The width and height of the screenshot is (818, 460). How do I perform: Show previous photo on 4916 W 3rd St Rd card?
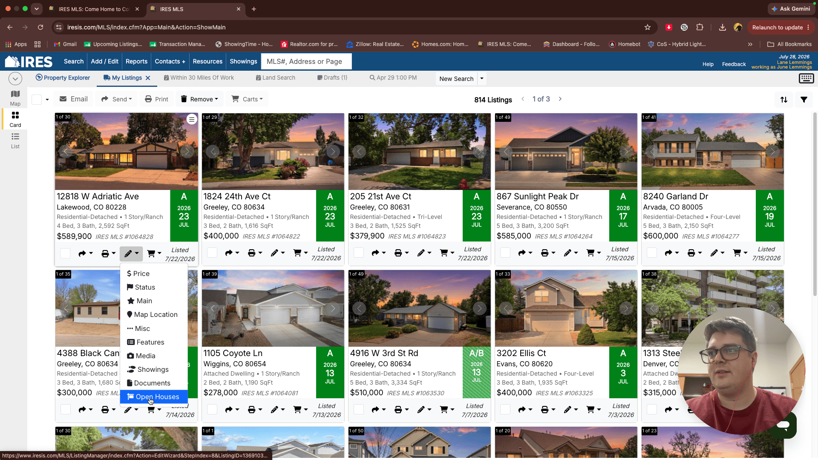tap(359, 308)
